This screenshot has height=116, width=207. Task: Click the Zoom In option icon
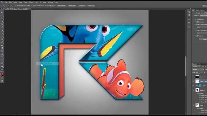[x=9, y=6]
